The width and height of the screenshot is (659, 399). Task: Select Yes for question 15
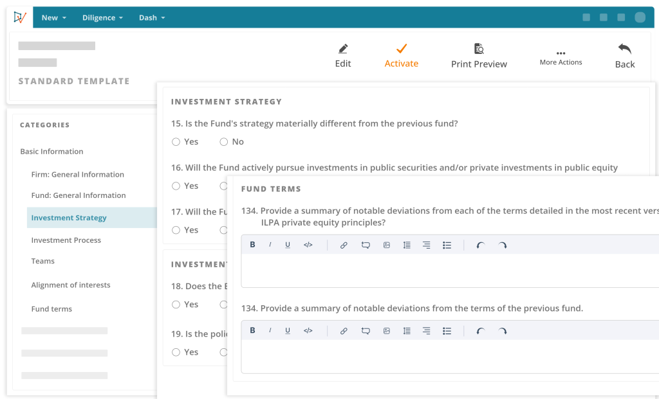point(176,141)
